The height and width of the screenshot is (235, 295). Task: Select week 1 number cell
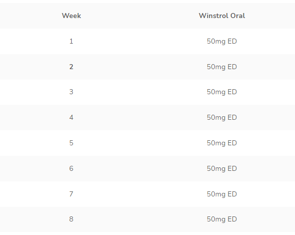(x=71, y=41)
